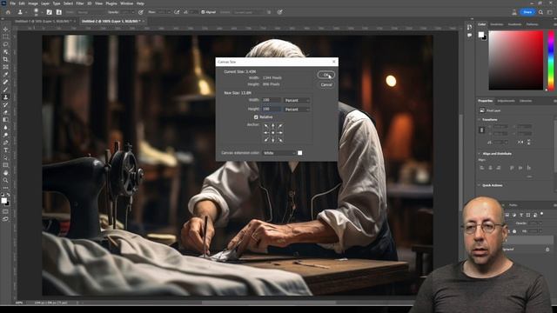Select the Pen tool
Image resolution: width=557 pixels, height=313 pixels.
5,143
